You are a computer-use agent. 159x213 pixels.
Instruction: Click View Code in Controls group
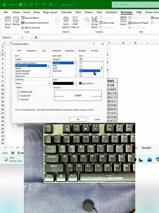point(107,23)
